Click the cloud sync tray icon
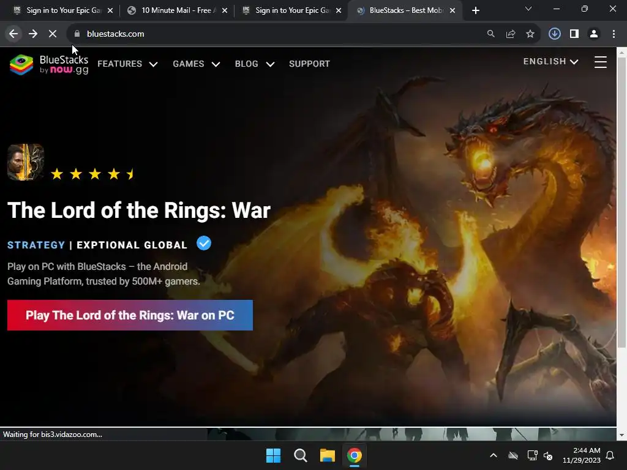Viewport: 627px width, 470px height. 513,455
